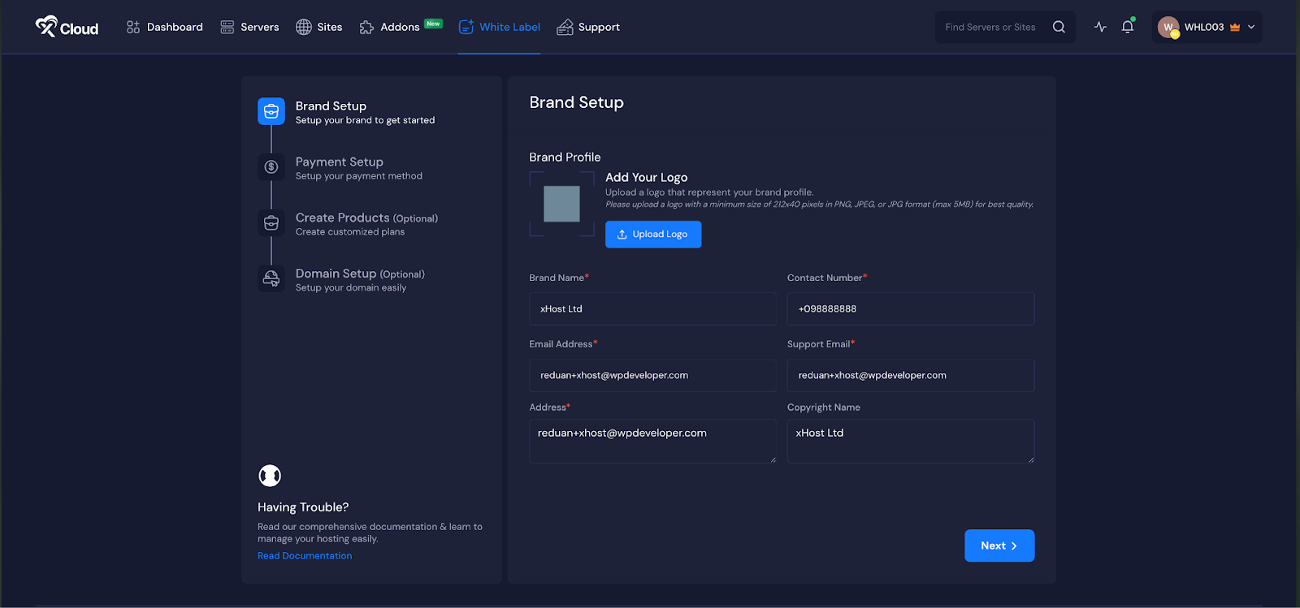Click into the Copyright Name text area

point(910,441)
